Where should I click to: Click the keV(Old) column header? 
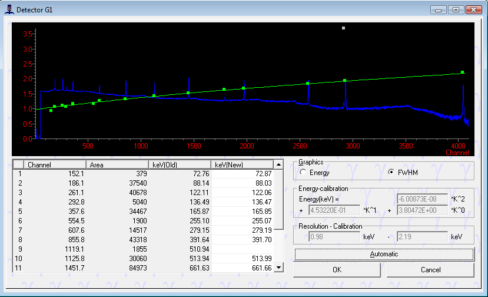[180, 165]
